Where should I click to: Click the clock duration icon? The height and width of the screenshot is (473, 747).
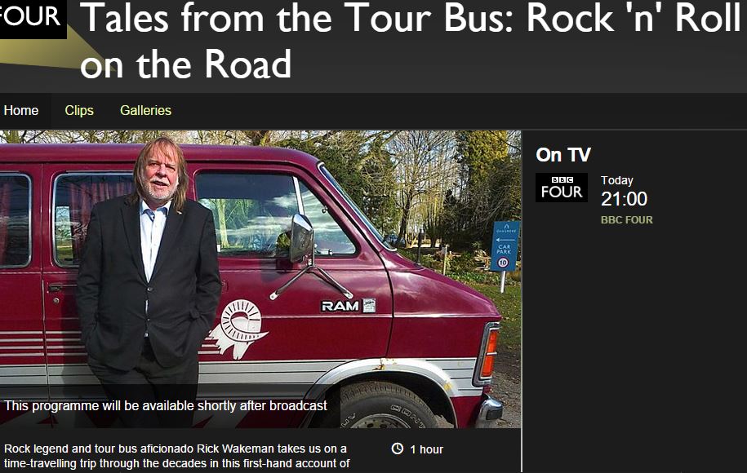(398, 449)
